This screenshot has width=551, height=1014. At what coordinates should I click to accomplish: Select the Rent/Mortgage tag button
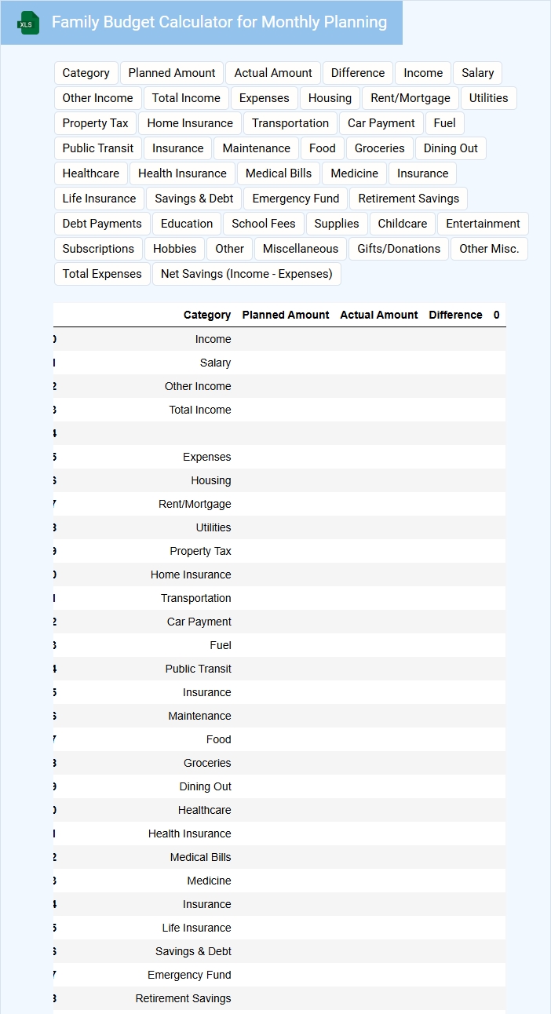tap(411, 98)
